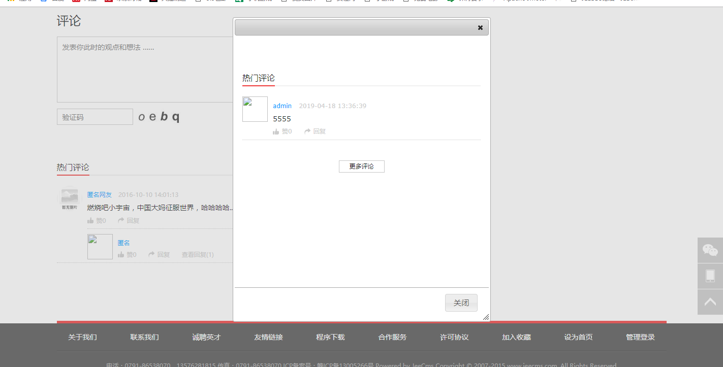
Task: Open the 匿名 user link in the nested reply
Action: coord(124,243)
